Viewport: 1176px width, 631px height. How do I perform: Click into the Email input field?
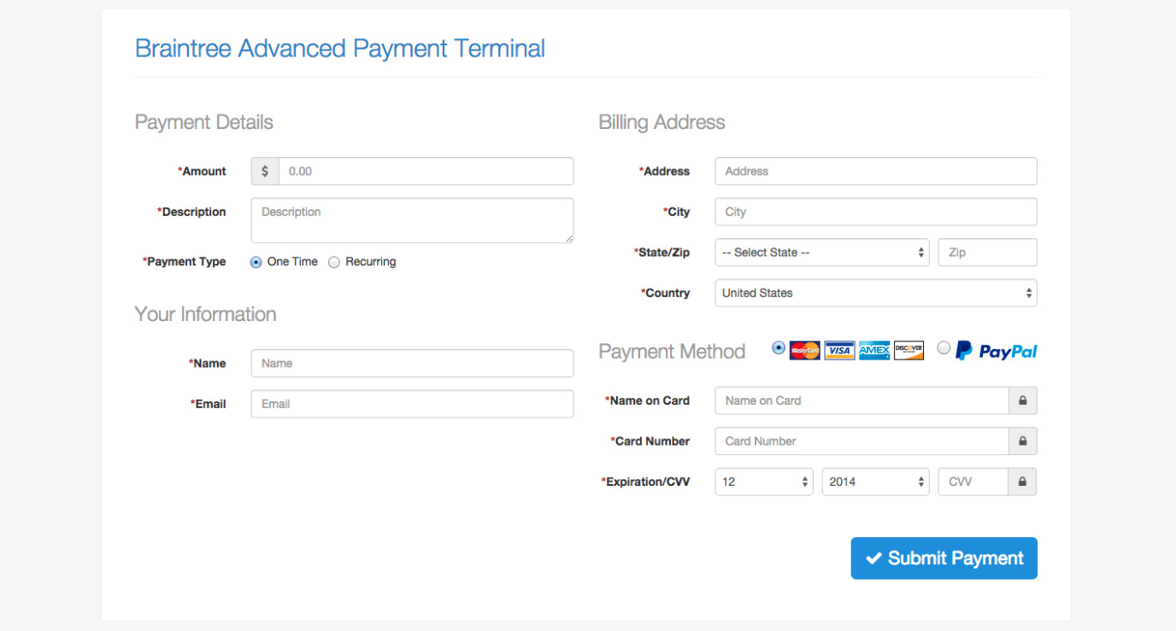tap(412, 404)
